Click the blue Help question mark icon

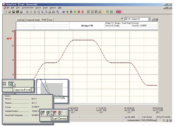tap(64, 12)
